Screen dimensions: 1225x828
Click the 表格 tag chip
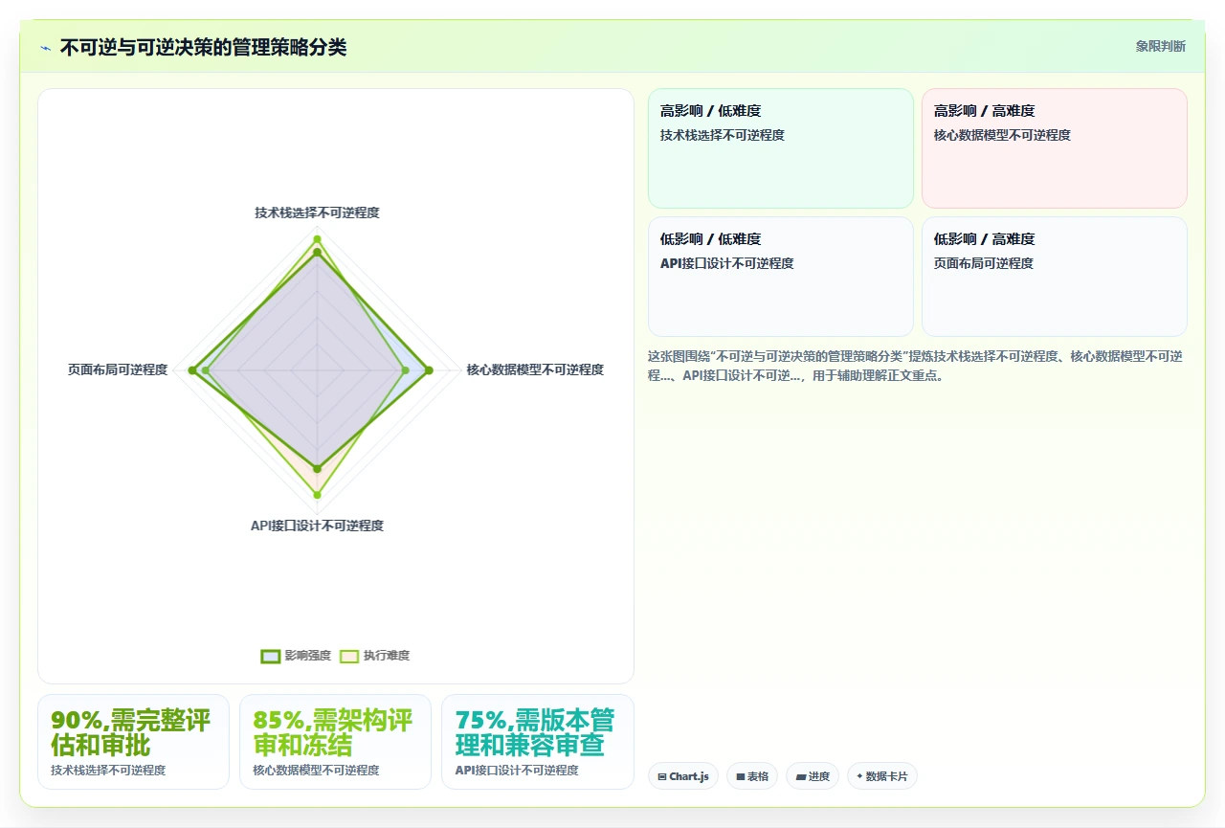(x=752, y=776)
